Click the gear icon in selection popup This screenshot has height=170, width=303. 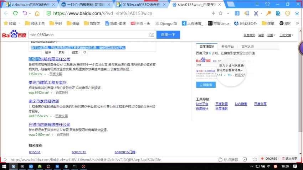pyautogui.click(x=84, y=52)
